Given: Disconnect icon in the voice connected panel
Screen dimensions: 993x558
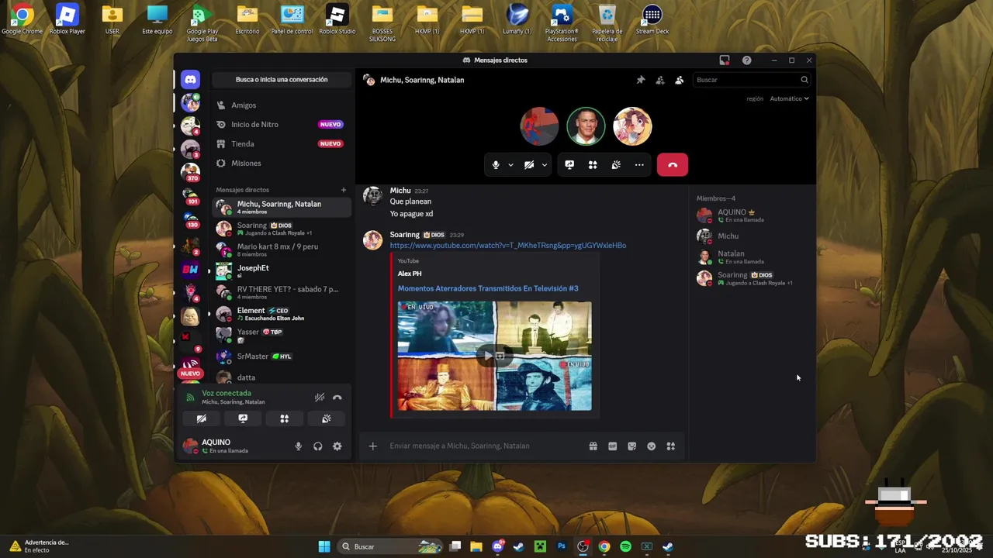Looking at the screenshot, I should tap(337, 398).
